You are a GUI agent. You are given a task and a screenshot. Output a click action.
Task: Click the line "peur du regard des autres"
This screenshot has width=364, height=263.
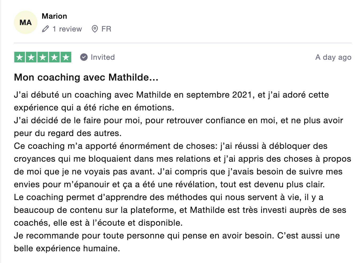coord(68,133)
